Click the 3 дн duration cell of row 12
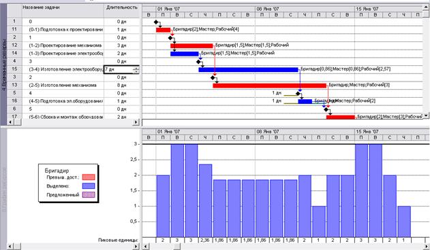This screenshot has height=250, width=430. coord(122,46)
